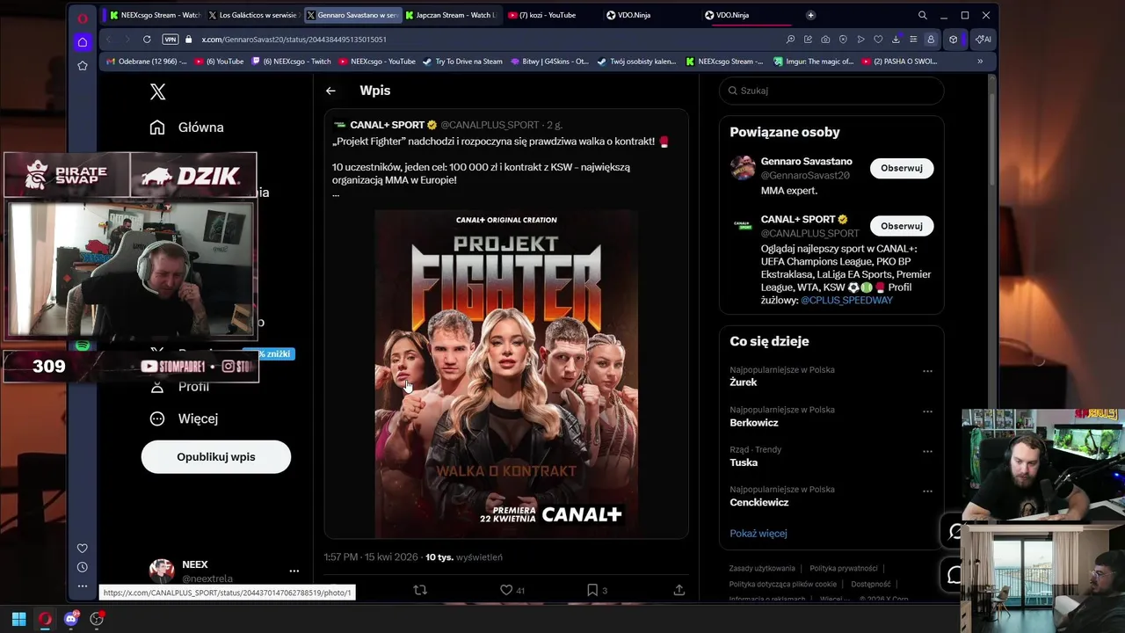Open a new browser tab
Viewport: 1125px width, 633px height.
point(810,15)
